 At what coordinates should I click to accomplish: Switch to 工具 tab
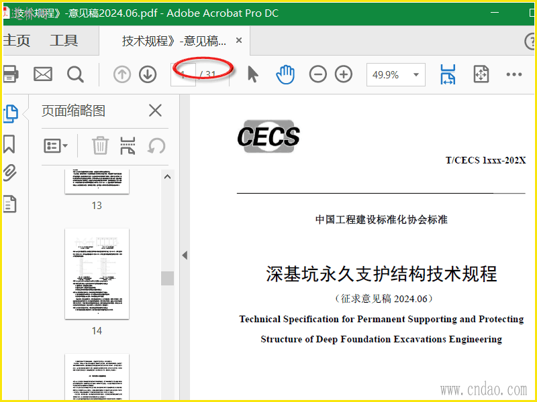click(x=64, y=40)
